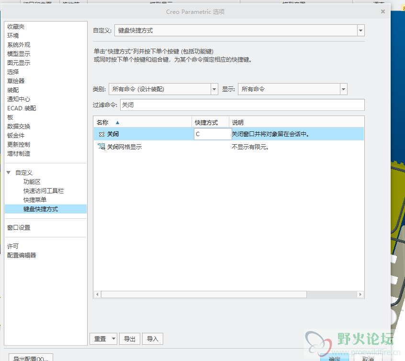Open the 许可 category
405x361 pixels.
[13, 246]
